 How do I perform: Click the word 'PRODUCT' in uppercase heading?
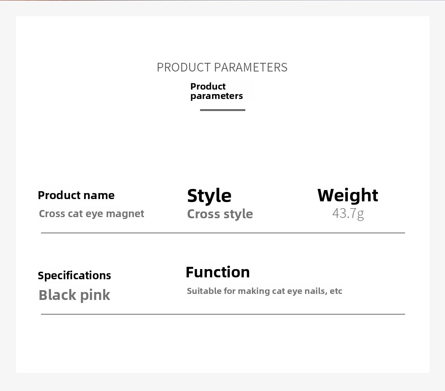(184, 67)
